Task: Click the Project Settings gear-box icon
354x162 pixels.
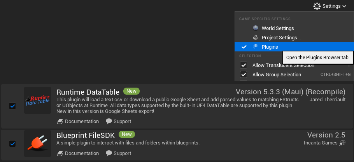Action: 256,37
